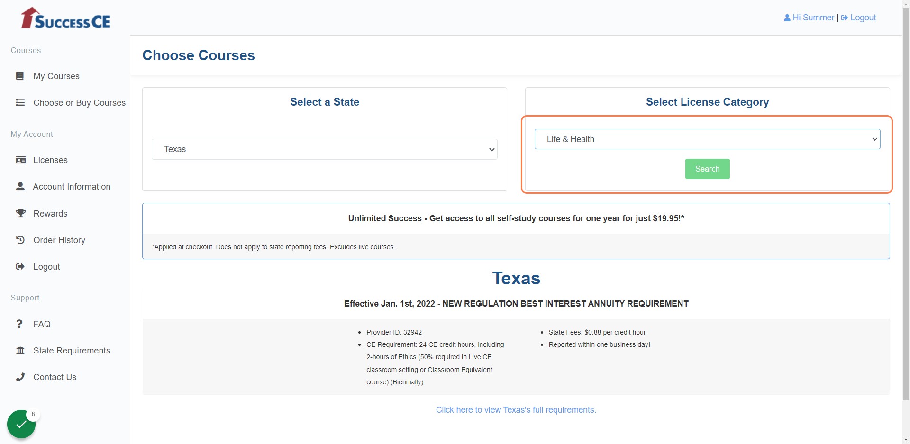
Task: Click the Logout link in the header
Action: click(863, 18)
